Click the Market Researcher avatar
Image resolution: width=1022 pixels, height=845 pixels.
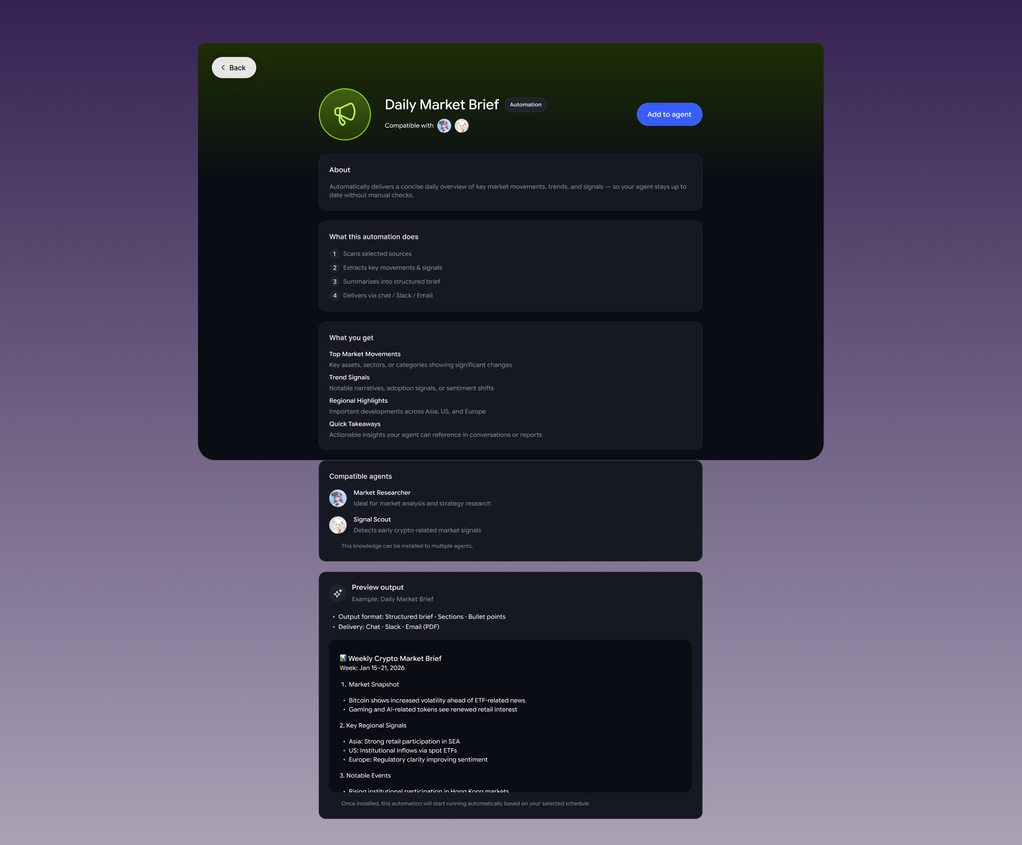338,498
